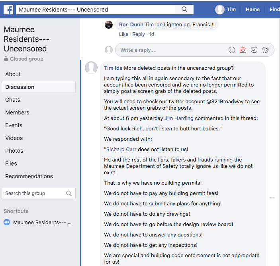Click the search magnifier in top bar
Image resolution: width=280 pixels, height=266 pixels.
184,10
